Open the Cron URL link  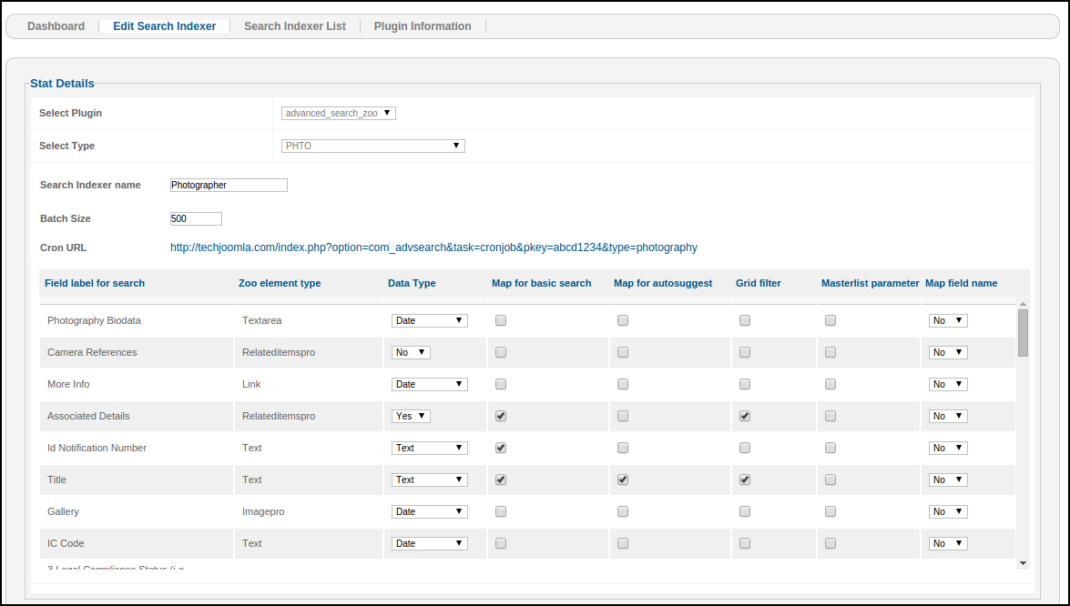tap(433, 247)
